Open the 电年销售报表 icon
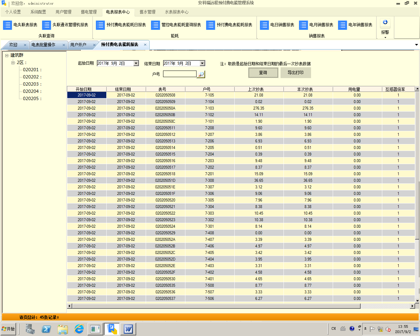Image resolution: width=420 pixels, height=336 pixels. point(342,25)
